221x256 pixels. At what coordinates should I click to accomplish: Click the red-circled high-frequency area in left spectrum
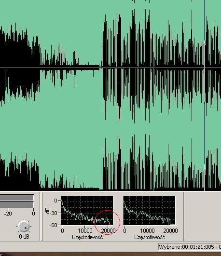click(107, 222)
